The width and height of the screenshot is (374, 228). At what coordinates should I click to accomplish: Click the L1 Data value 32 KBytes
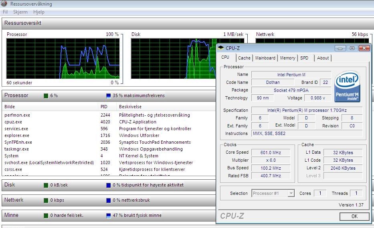pos(343,153)
